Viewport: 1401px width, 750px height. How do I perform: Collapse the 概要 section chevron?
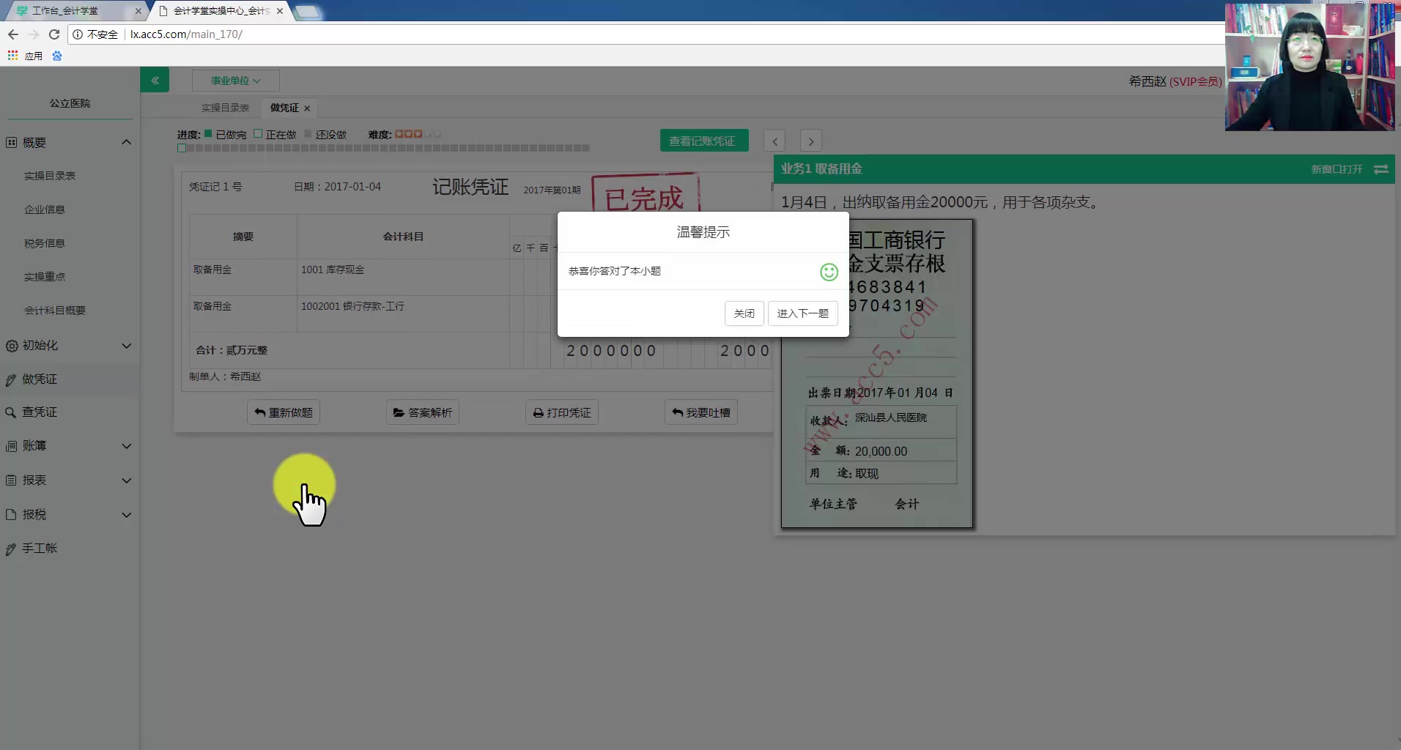coord(126,142)
